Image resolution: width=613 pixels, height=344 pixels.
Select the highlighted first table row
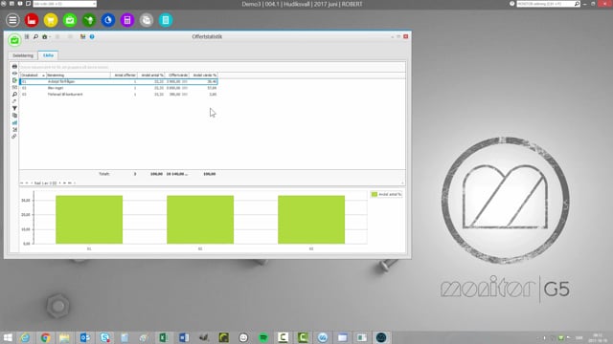tap(119, 81)
